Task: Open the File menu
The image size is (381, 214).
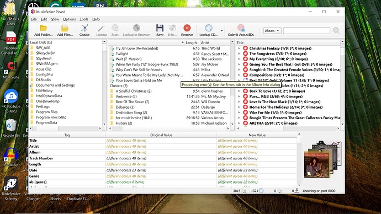Action: click(x=34, y=19)
